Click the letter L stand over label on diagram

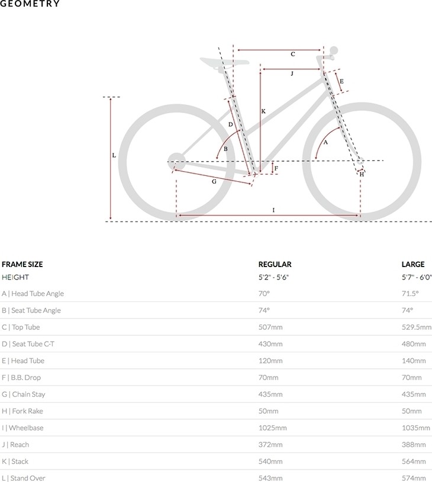pos(114,155)
